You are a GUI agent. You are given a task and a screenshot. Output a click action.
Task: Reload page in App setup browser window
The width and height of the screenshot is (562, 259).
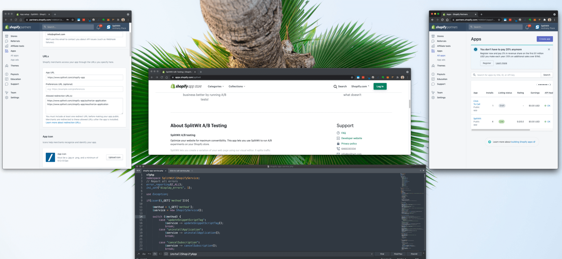pyautogui.click(x=16, y=20)
